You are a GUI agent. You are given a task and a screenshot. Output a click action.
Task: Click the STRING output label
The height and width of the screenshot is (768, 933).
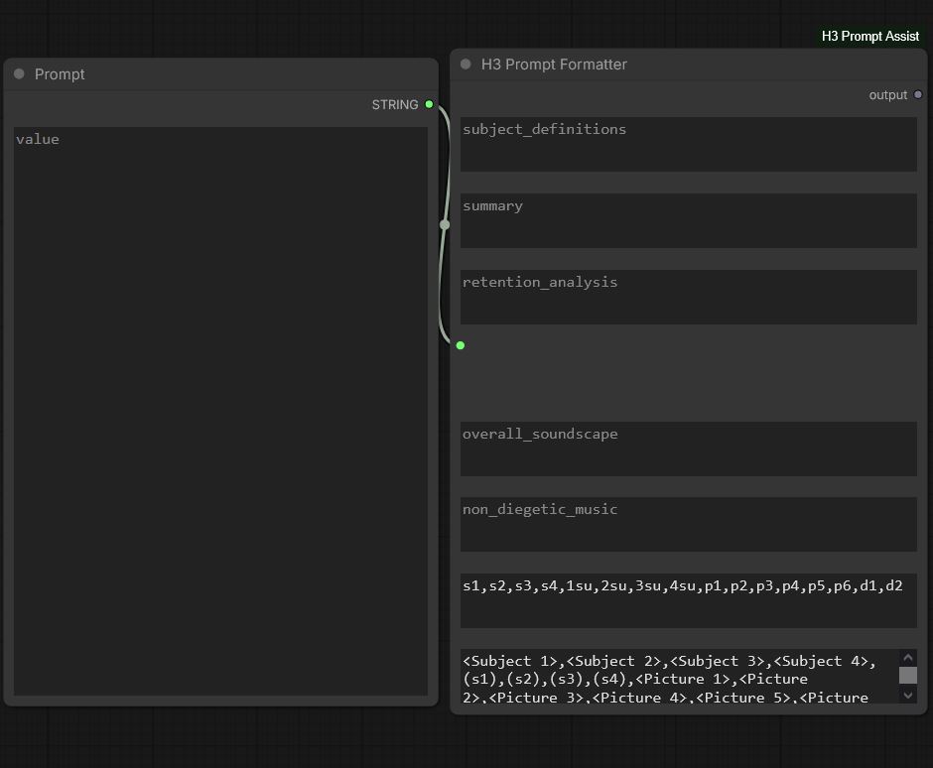click(x=395, y=105)
